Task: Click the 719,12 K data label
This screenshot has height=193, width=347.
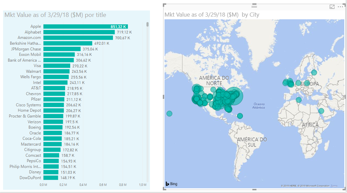Action: click(124, 32)
